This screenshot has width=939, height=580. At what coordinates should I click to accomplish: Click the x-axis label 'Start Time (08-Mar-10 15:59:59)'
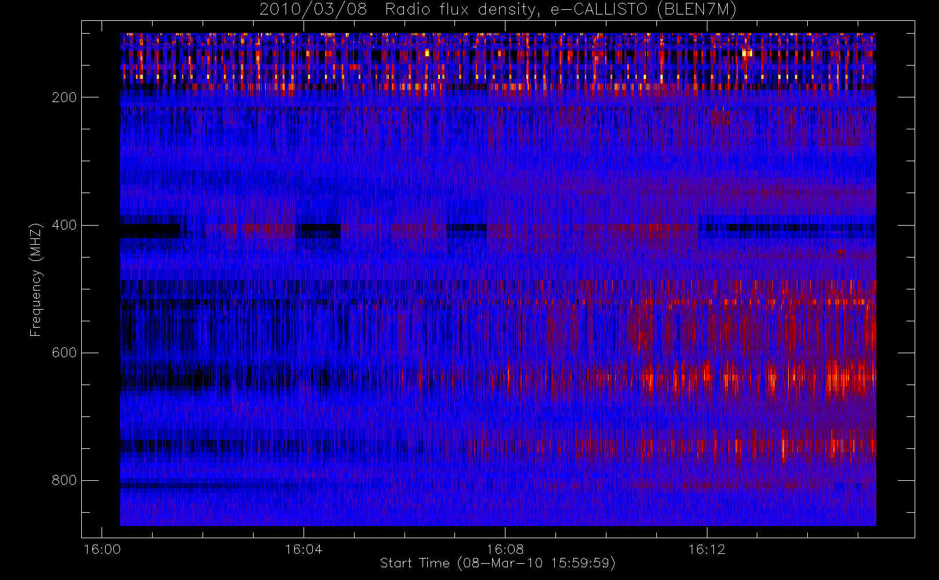[497, 563]
